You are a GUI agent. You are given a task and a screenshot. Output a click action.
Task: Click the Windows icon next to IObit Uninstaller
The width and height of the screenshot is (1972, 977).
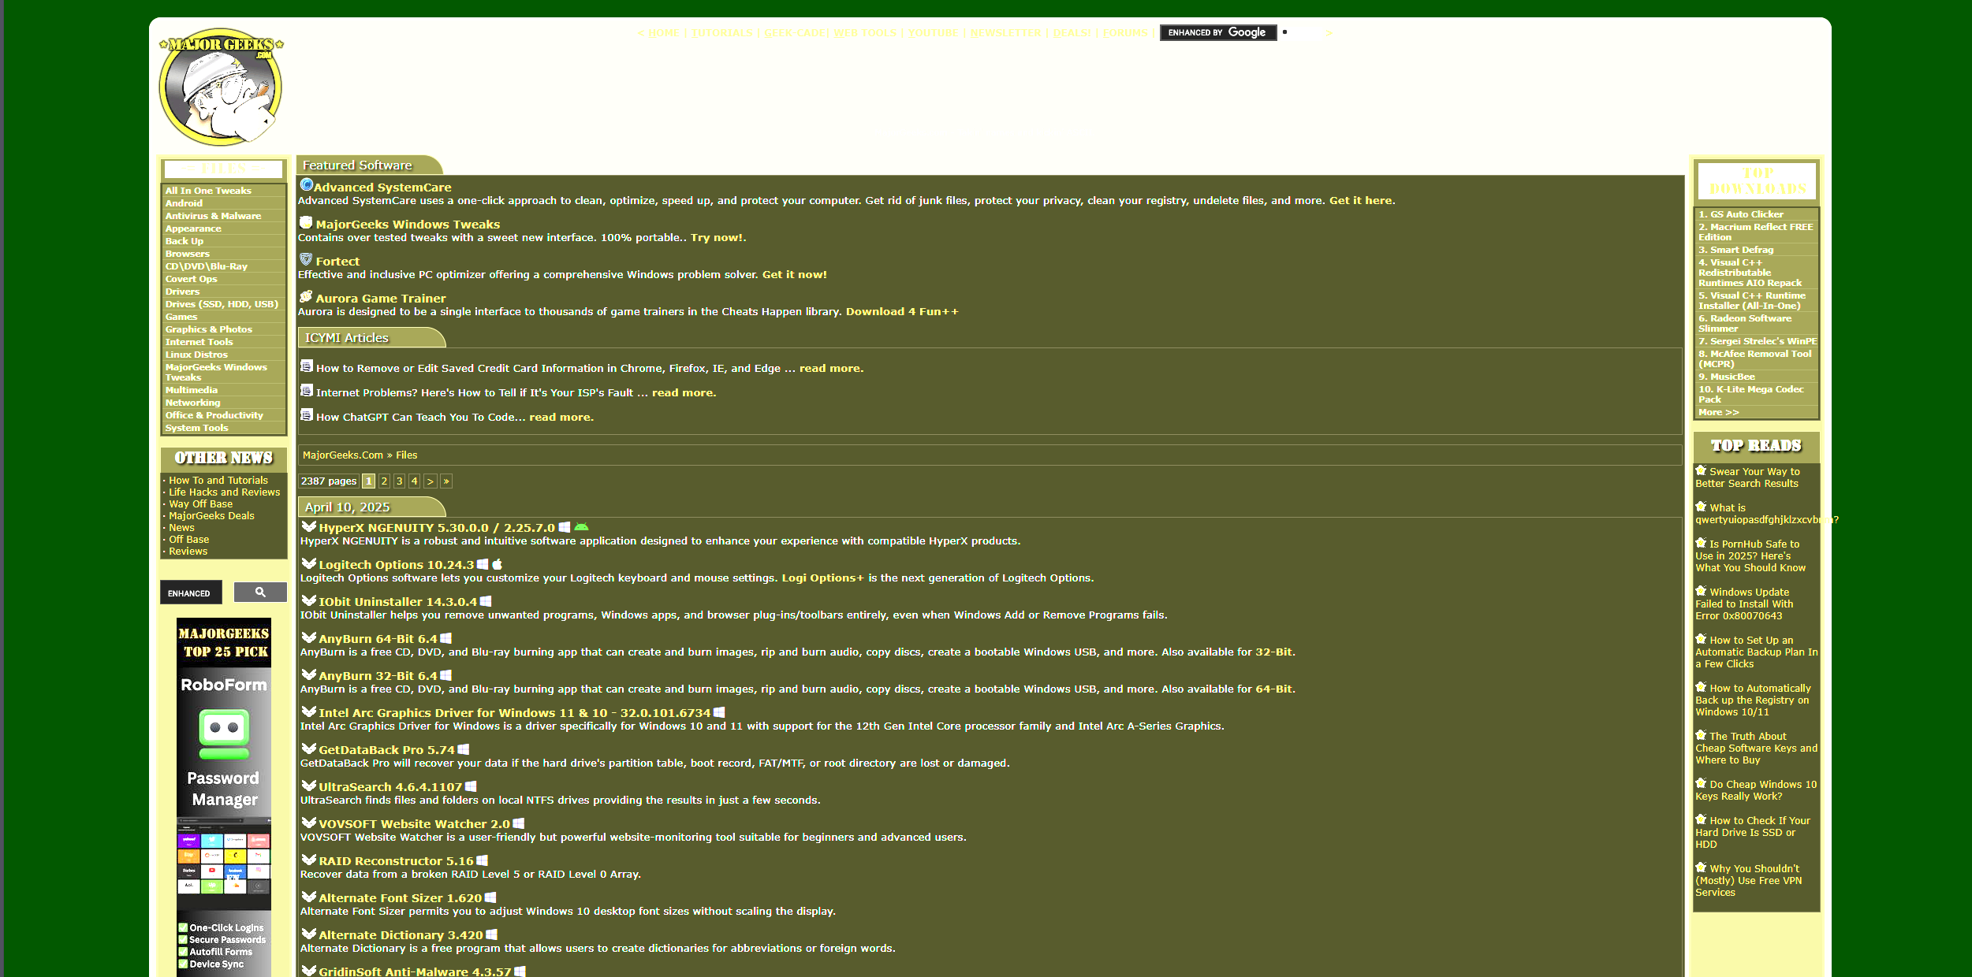486,601
